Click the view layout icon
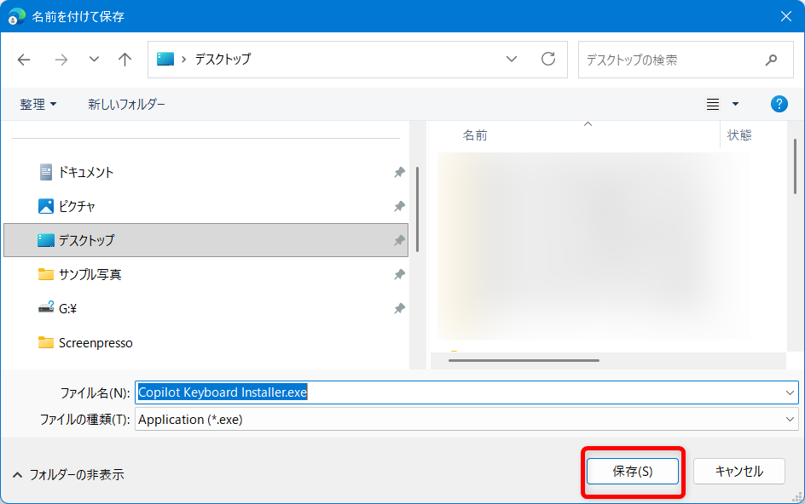Image resolution: width=805 pixels, height=504 pixels. [713, 104]
